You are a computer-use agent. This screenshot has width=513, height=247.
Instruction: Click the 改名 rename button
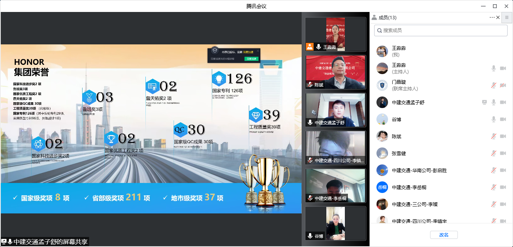coord(444,235)
